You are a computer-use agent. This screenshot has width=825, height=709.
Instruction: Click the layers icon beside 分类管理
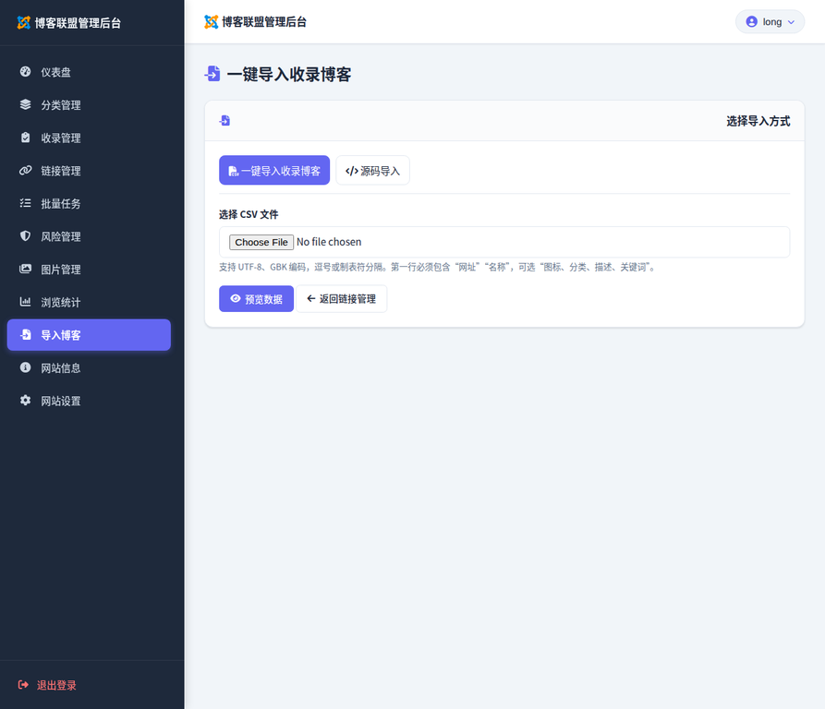[x=25, y=104]
